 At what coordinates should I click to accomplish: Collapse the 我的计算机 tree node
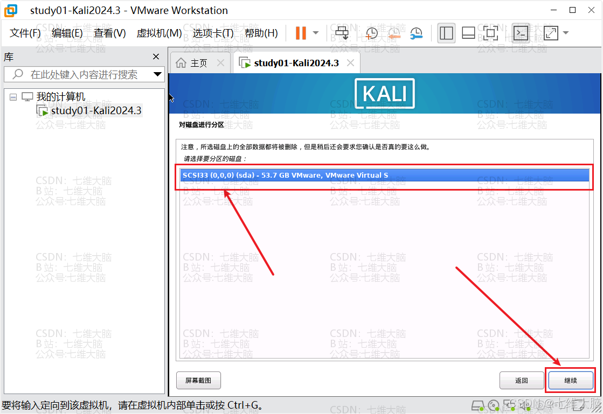point(13,97)
